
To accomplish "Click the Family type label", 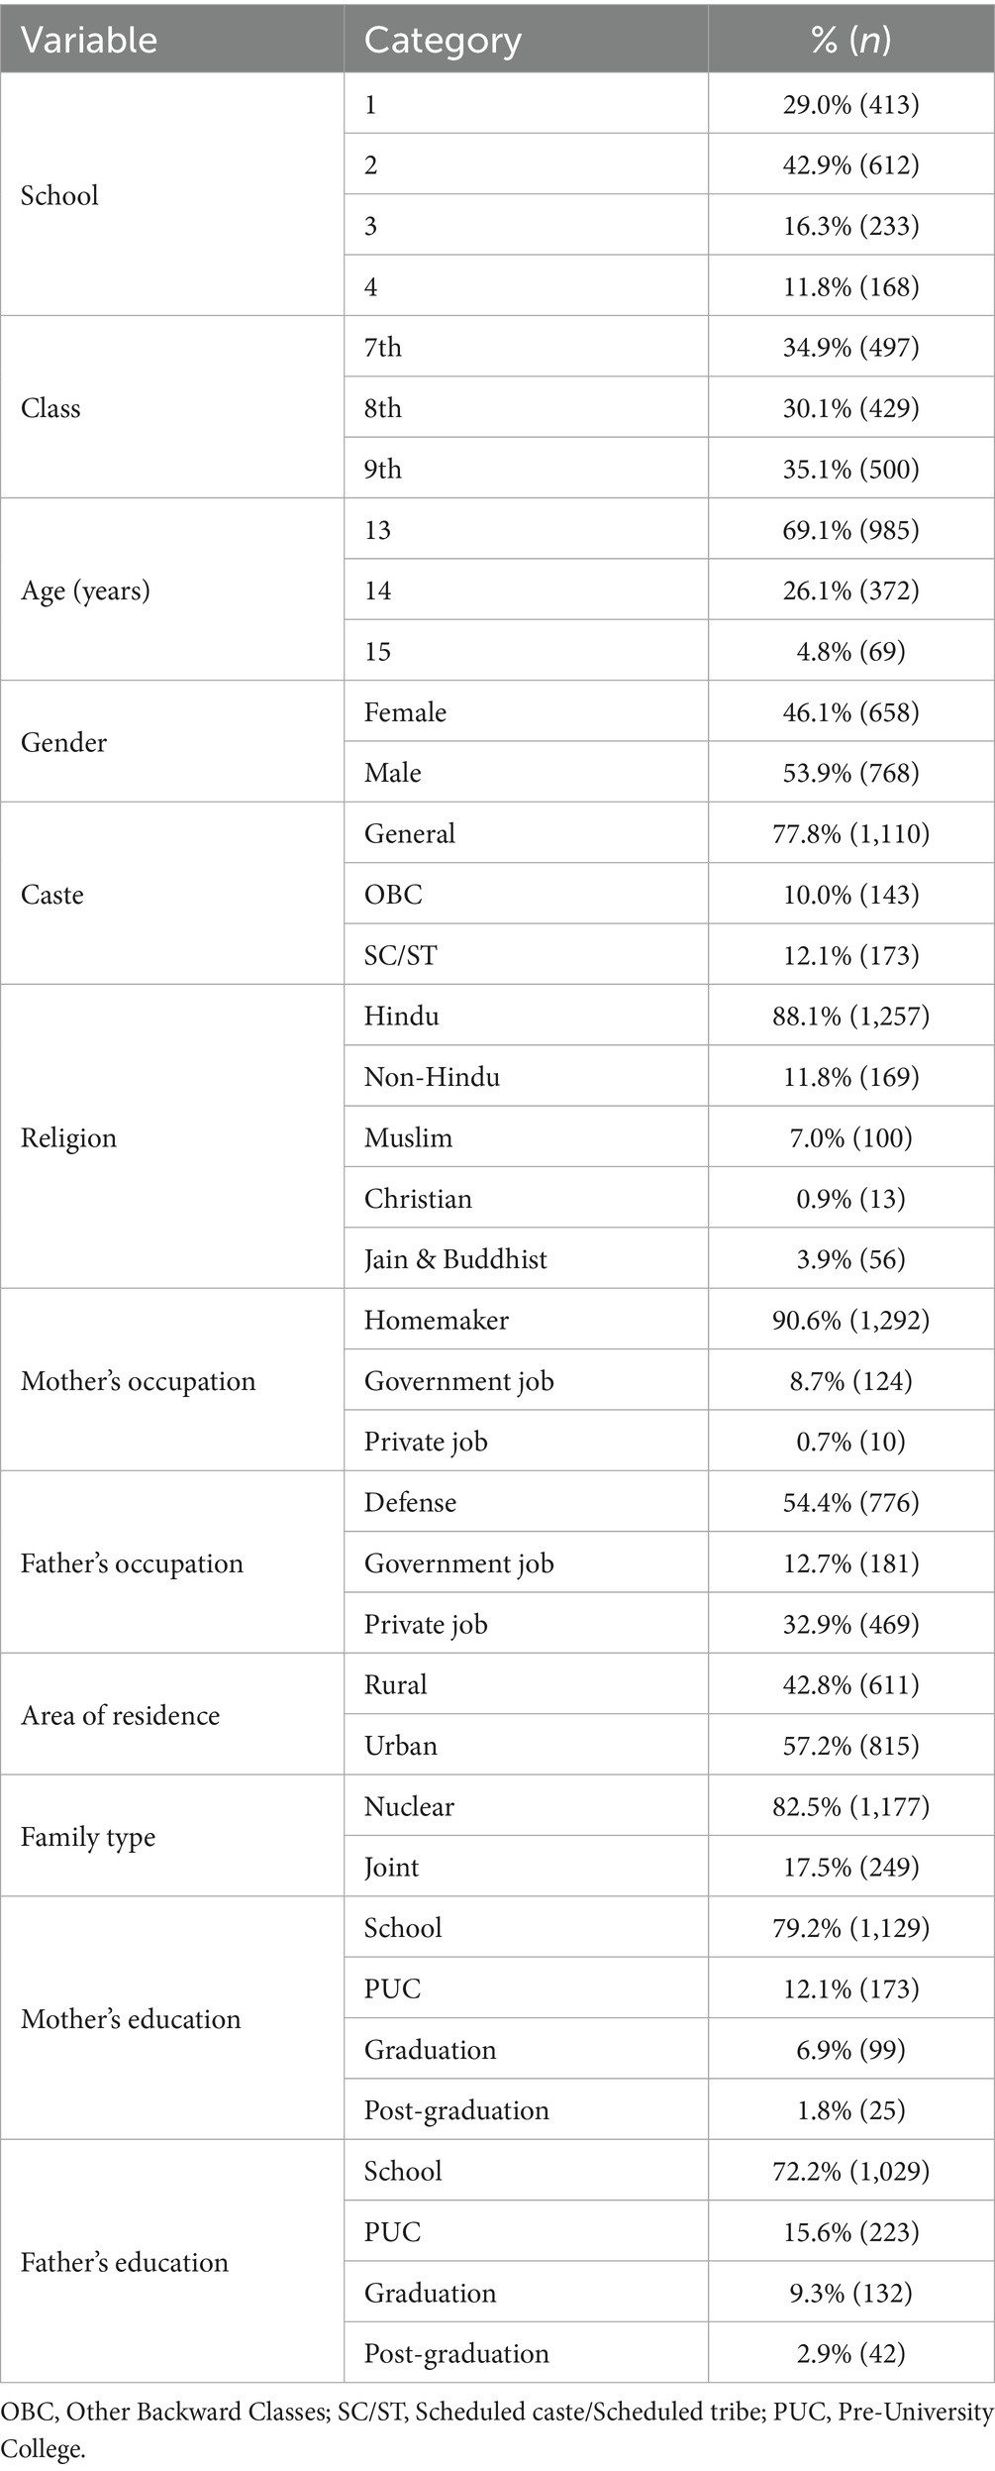I will click(x=88, y=1837).
